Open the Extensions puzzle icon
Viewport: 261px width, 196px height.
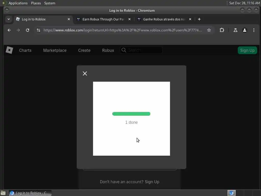pos(222,30)
